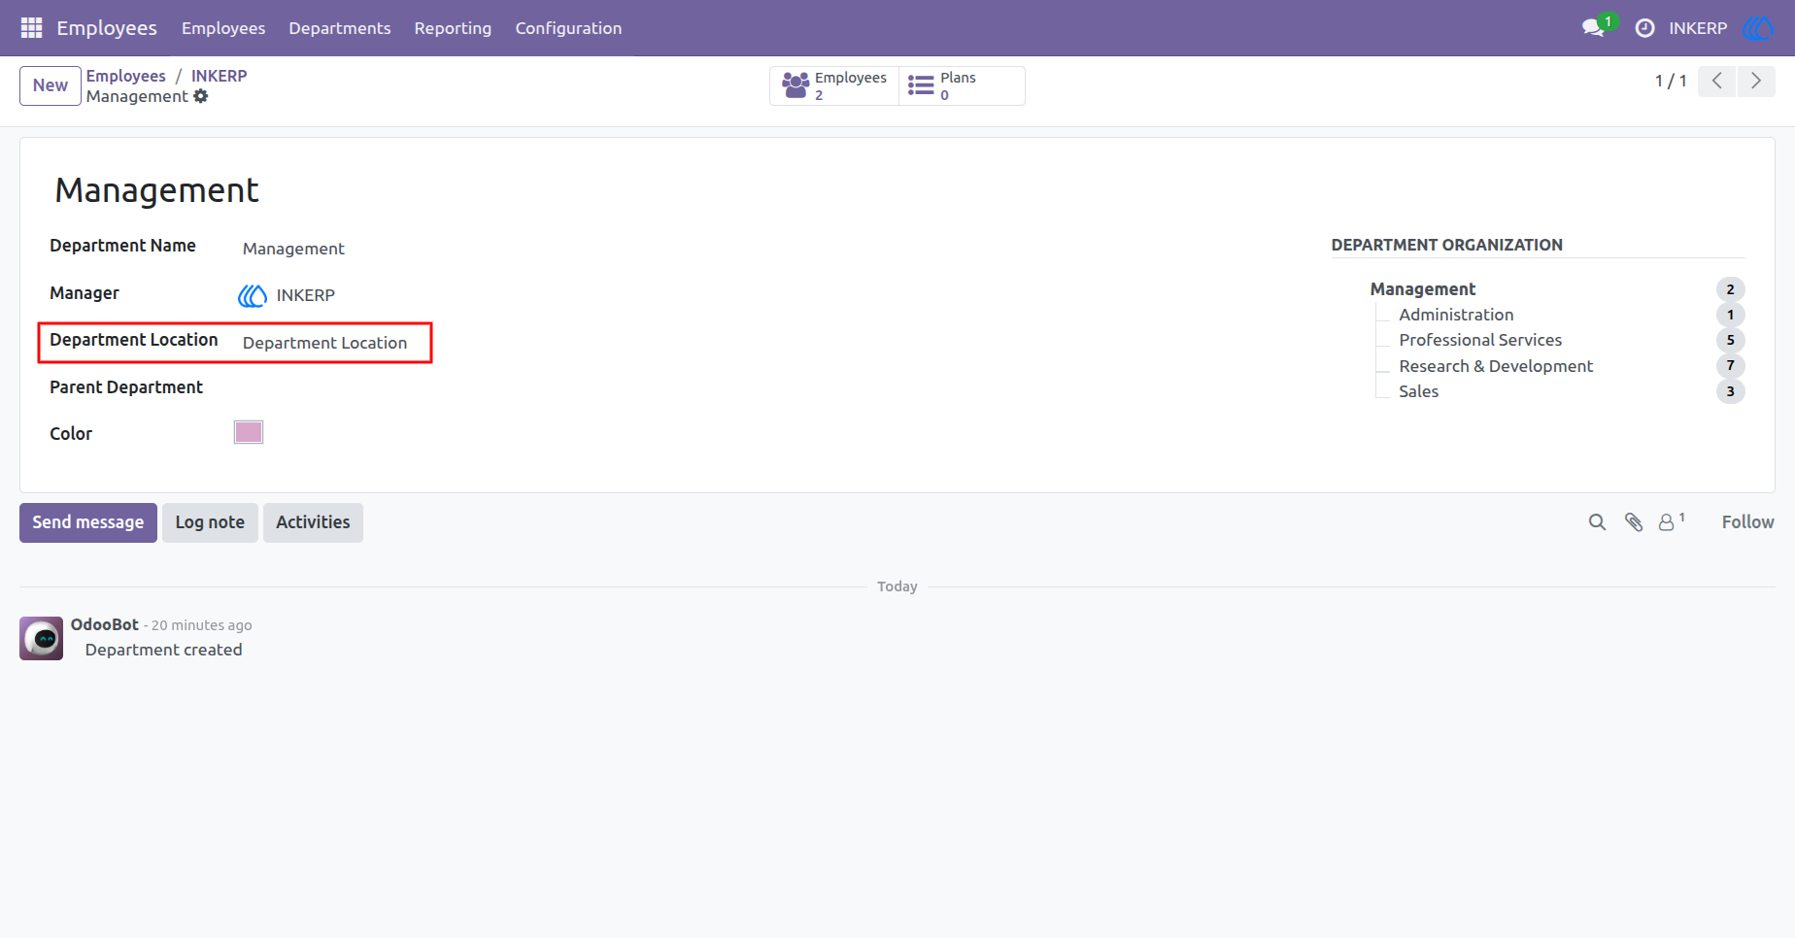The image size is (1795, 938).
Task: Select Research & Development department
Action: pos(1496,366)
